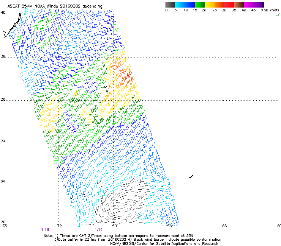Click the ASCAT 25KM NOAA Winds title
The image size is (281, 246).
(55, 6)
